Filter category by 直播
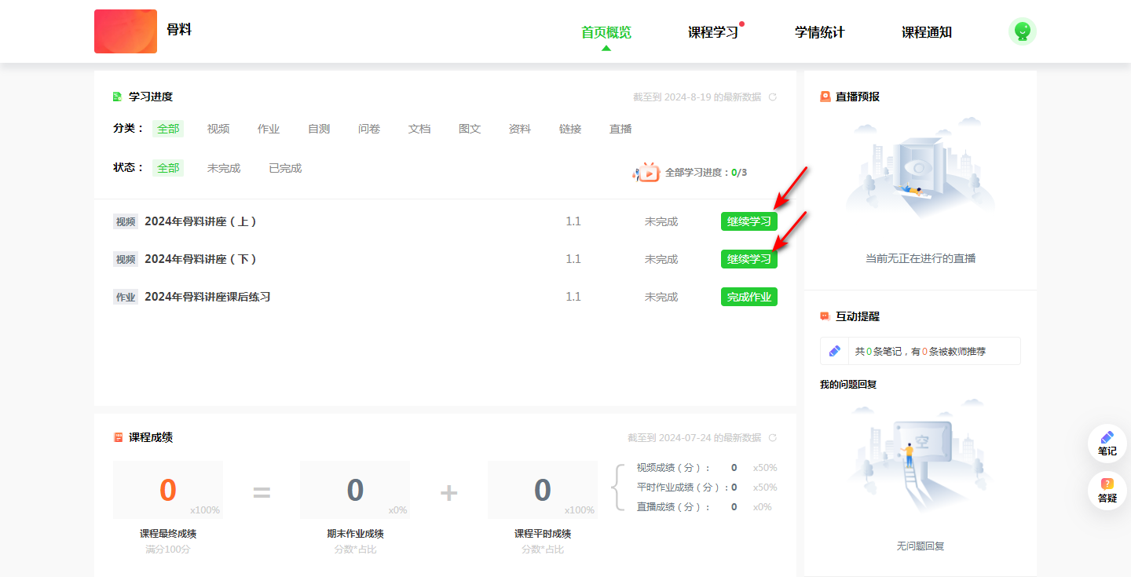This screenshot has height=577, width=1131. pos(620,129)
